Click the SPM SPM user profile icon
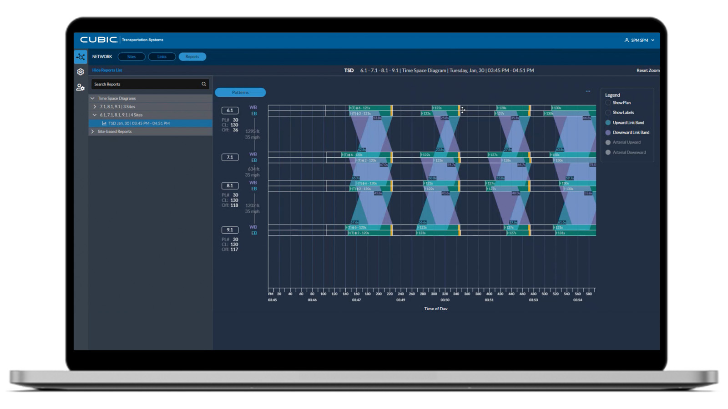Image resolution: width=728 pixels, height=409 pixels. (x=626, y=40)
